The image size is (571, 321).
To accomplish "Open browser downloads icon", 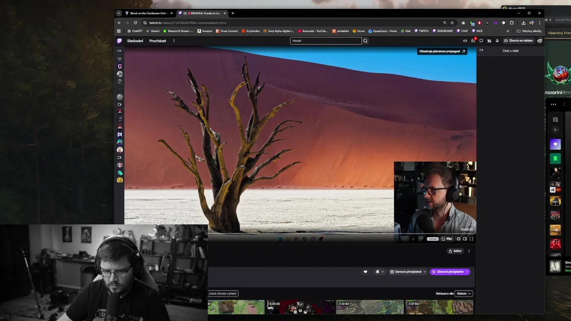I will pyautogui.click(x=523, y=23).
